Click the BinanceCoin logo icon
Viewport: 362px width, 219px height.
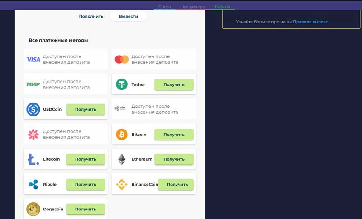coord(122,184)
